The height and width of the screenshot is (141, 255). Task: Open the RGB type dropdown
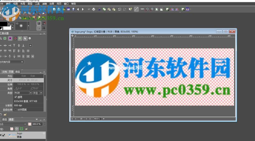pyautogui.click(x=23, y=93)
